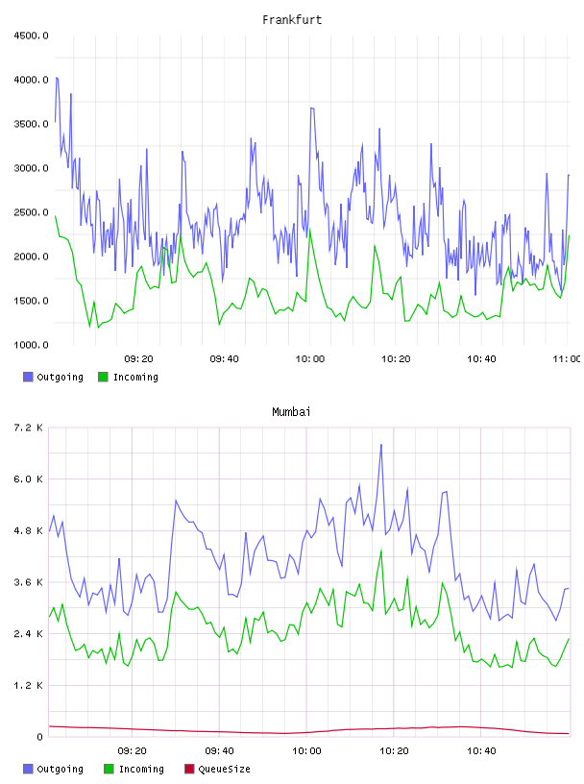Click the 3000.0 y-axis label

pyautogui.click(x=31, y=168)
